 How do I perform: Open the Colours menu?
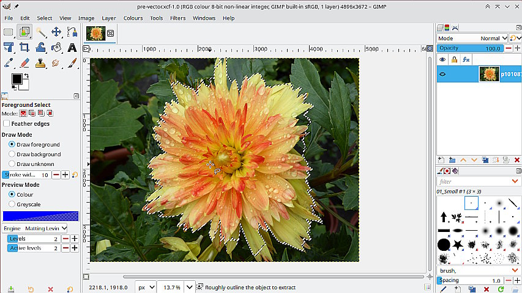click(x=133, y=18)
